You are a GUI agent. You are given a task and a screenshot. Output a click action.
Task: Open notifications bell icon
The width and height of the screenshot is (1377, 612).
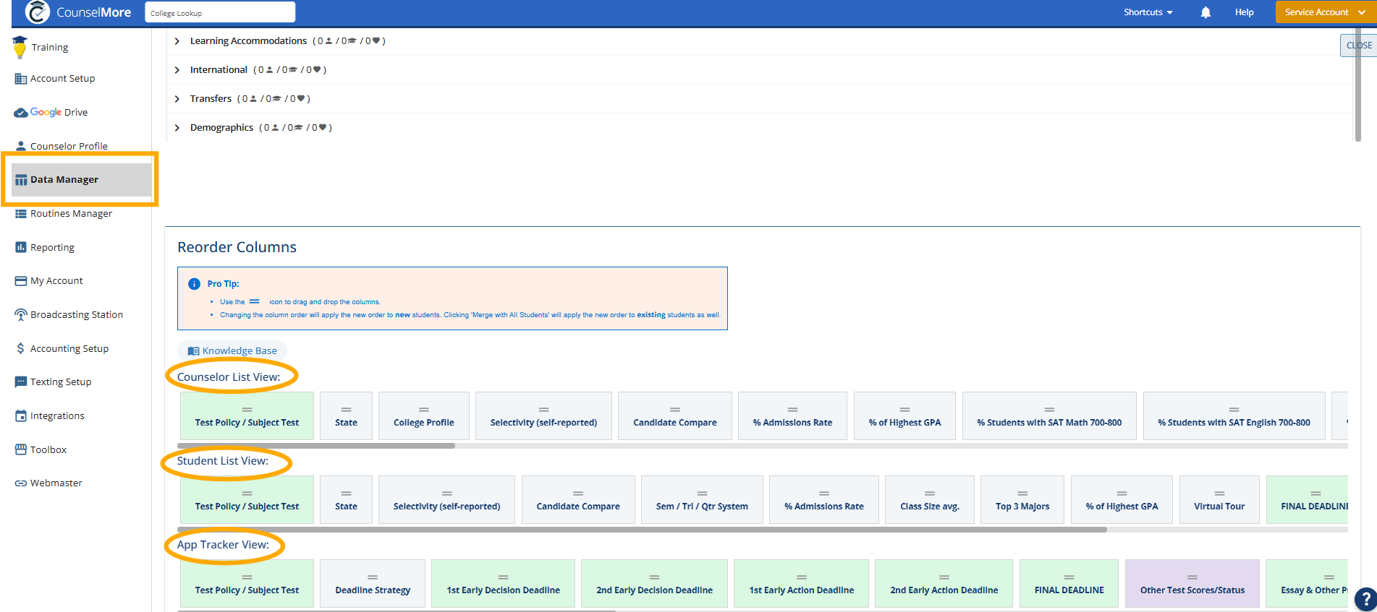tap(1206, 12)
